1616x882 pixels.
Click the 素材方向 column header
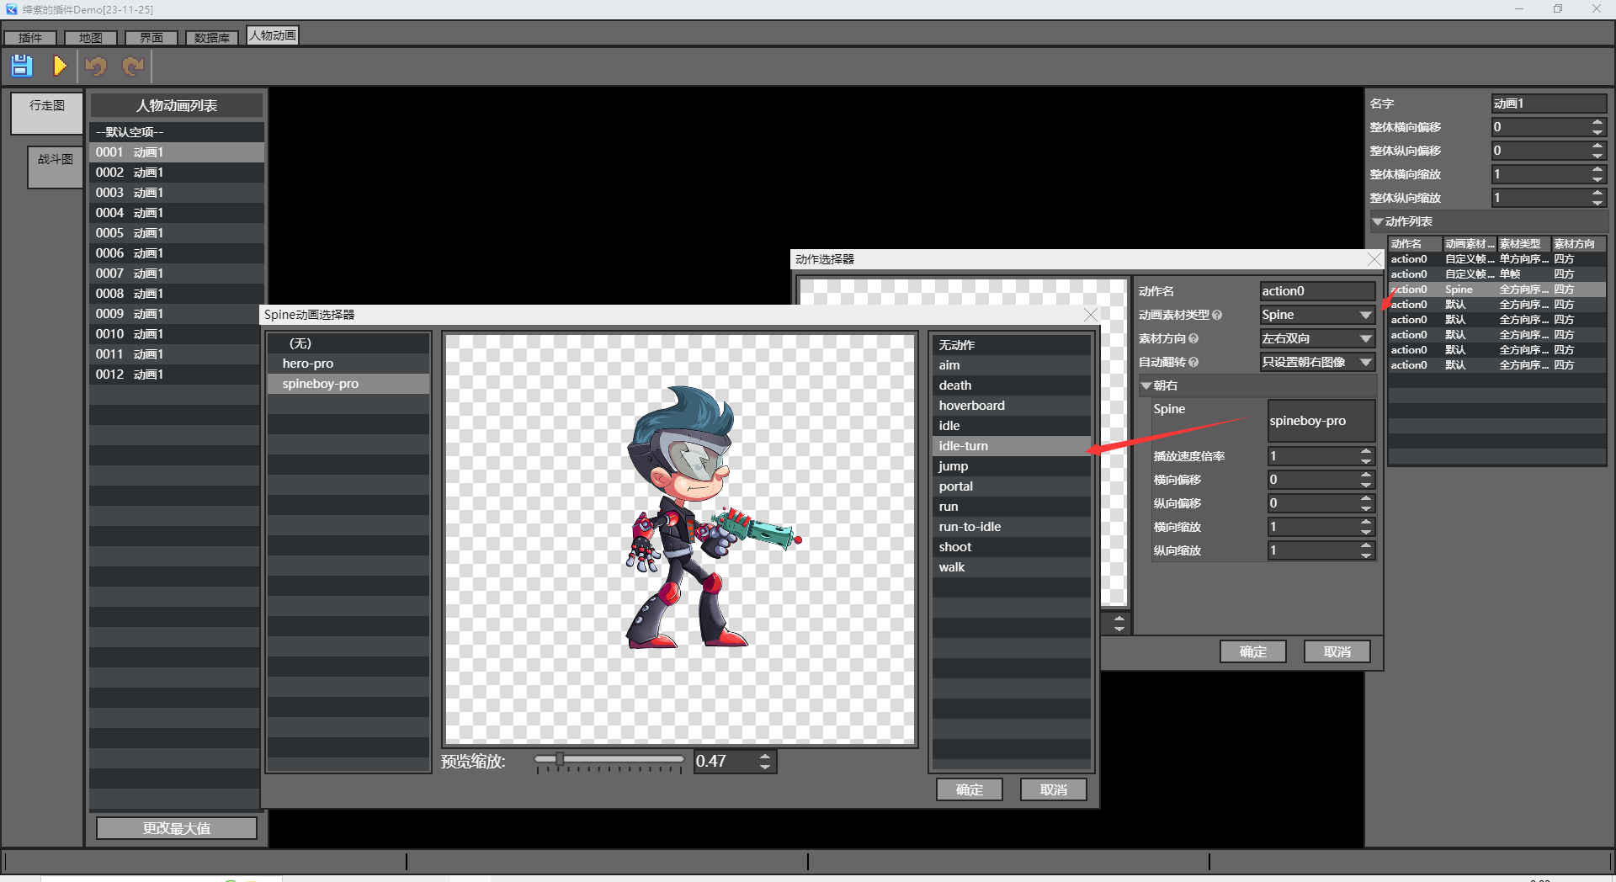pos(1578,244)
